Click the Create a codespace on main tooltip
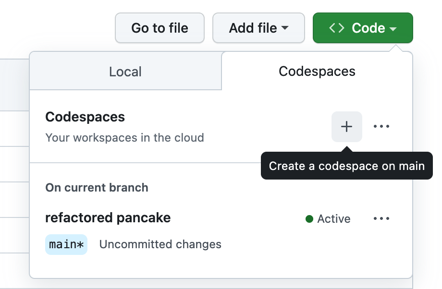The image size is (442, 289). [x=347, y=166]
